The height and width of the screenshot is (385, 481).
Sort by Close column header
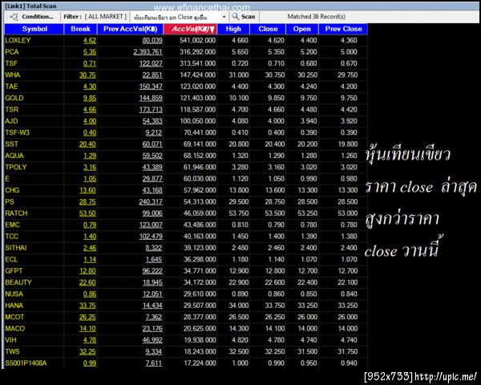click(268, 29)
